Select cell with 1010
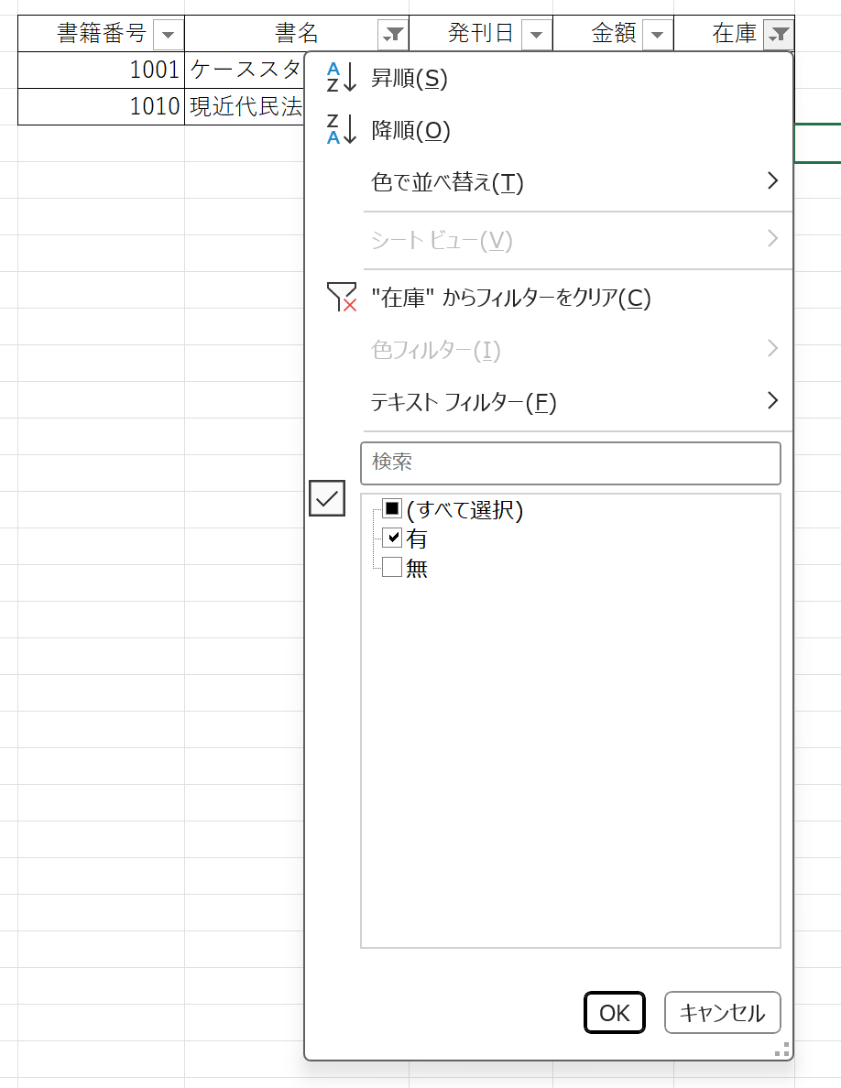The height and width of the screenshot is (1088, 841). pos(102,106)
